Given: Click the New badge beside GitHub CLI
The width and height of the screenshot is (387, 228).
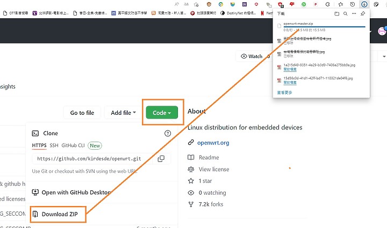Looking at the screenshot, I should [95, 145].
